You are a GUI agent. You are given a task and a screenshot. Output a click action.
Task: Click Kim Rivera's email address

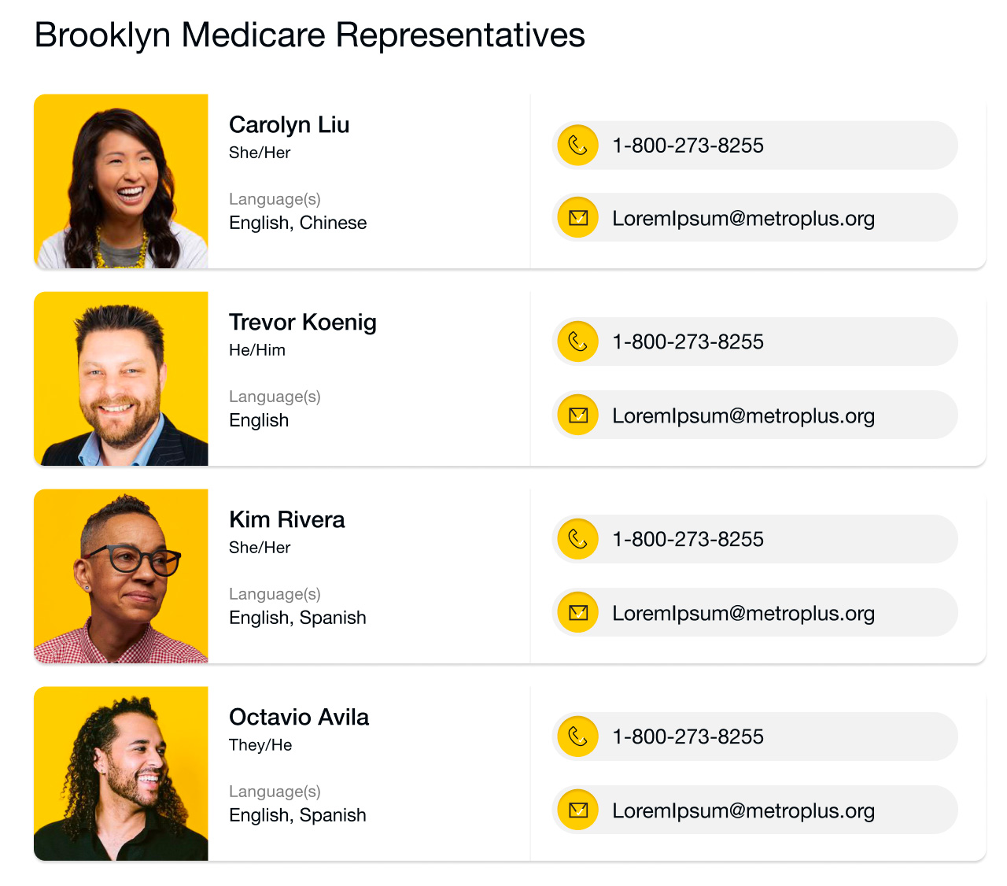pos(743,613)
